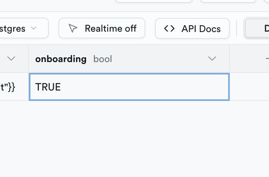Select the TRUE cell in onboarding column
Screen dimensions: 269x177
[x=129, y=87]
